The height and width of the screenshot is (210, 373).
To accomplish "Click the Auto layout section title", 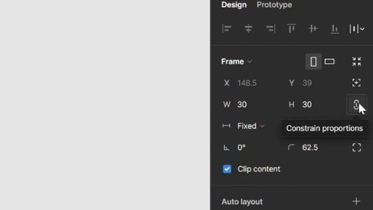I will pyautogui.click(x=242, y=202).
